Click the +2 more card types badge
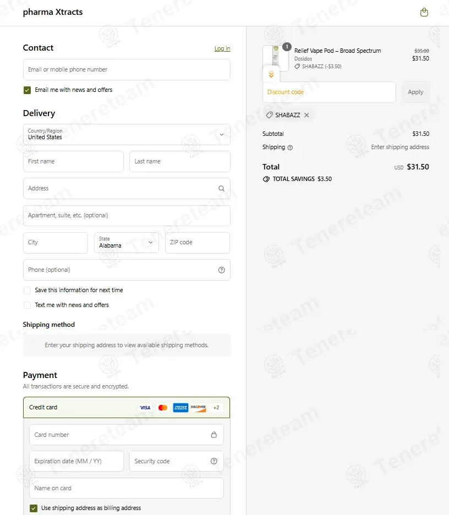 pos(216,408)
